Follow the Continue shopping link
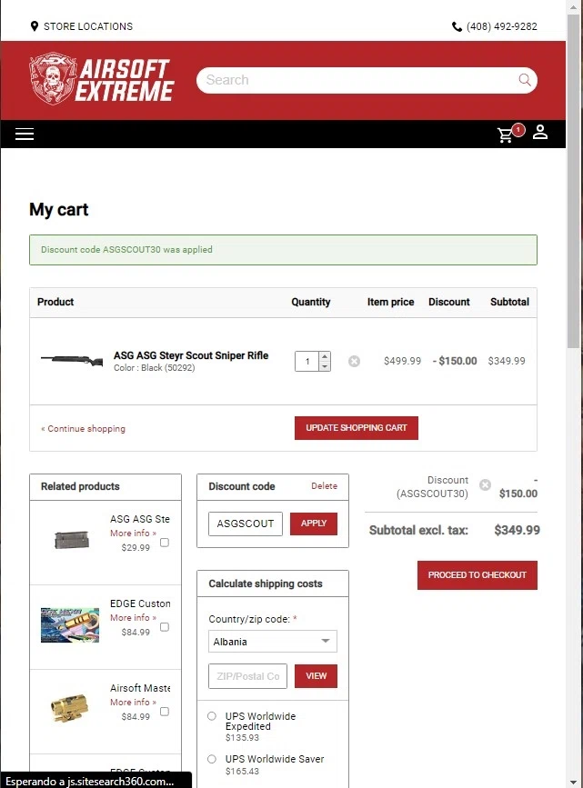Image resolution: width=583 pixels, height=788 pixels. coord(83,429)
